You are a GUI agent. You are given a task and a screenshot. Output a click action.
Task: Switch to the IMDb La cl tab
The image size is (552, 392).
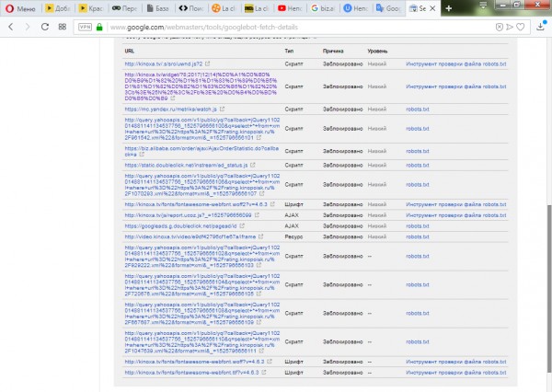257,8
